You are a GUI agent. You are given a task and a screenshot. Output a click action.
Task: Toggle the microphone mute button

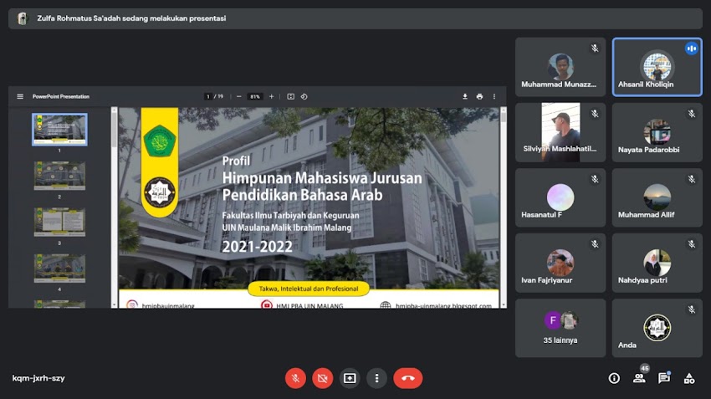(295, 378)
